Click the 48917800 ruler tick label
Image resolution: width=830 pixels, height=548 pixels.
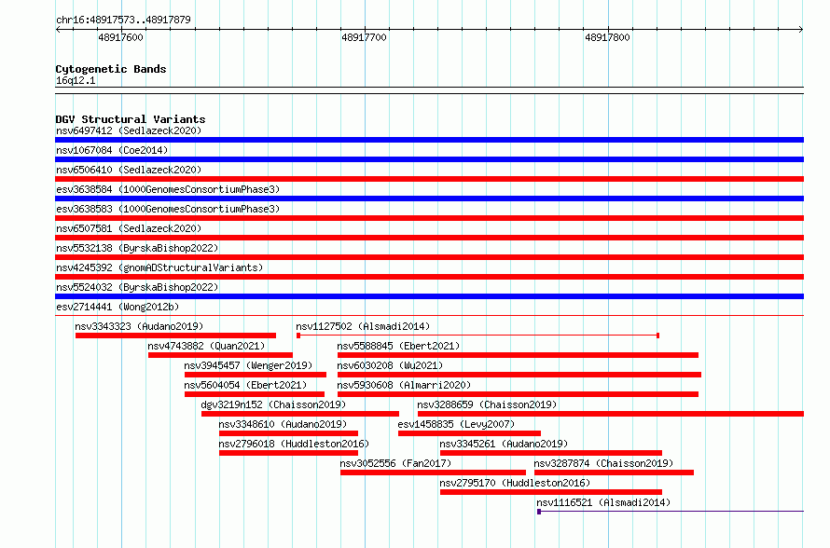[x=608, y=37]
